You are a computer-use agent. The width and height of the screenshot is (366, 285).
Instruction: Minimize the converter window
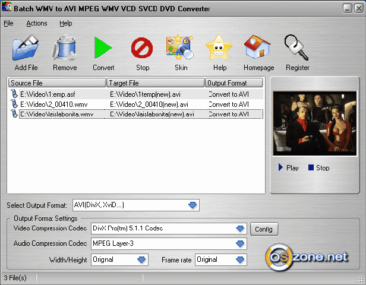[x=348, y=8]
